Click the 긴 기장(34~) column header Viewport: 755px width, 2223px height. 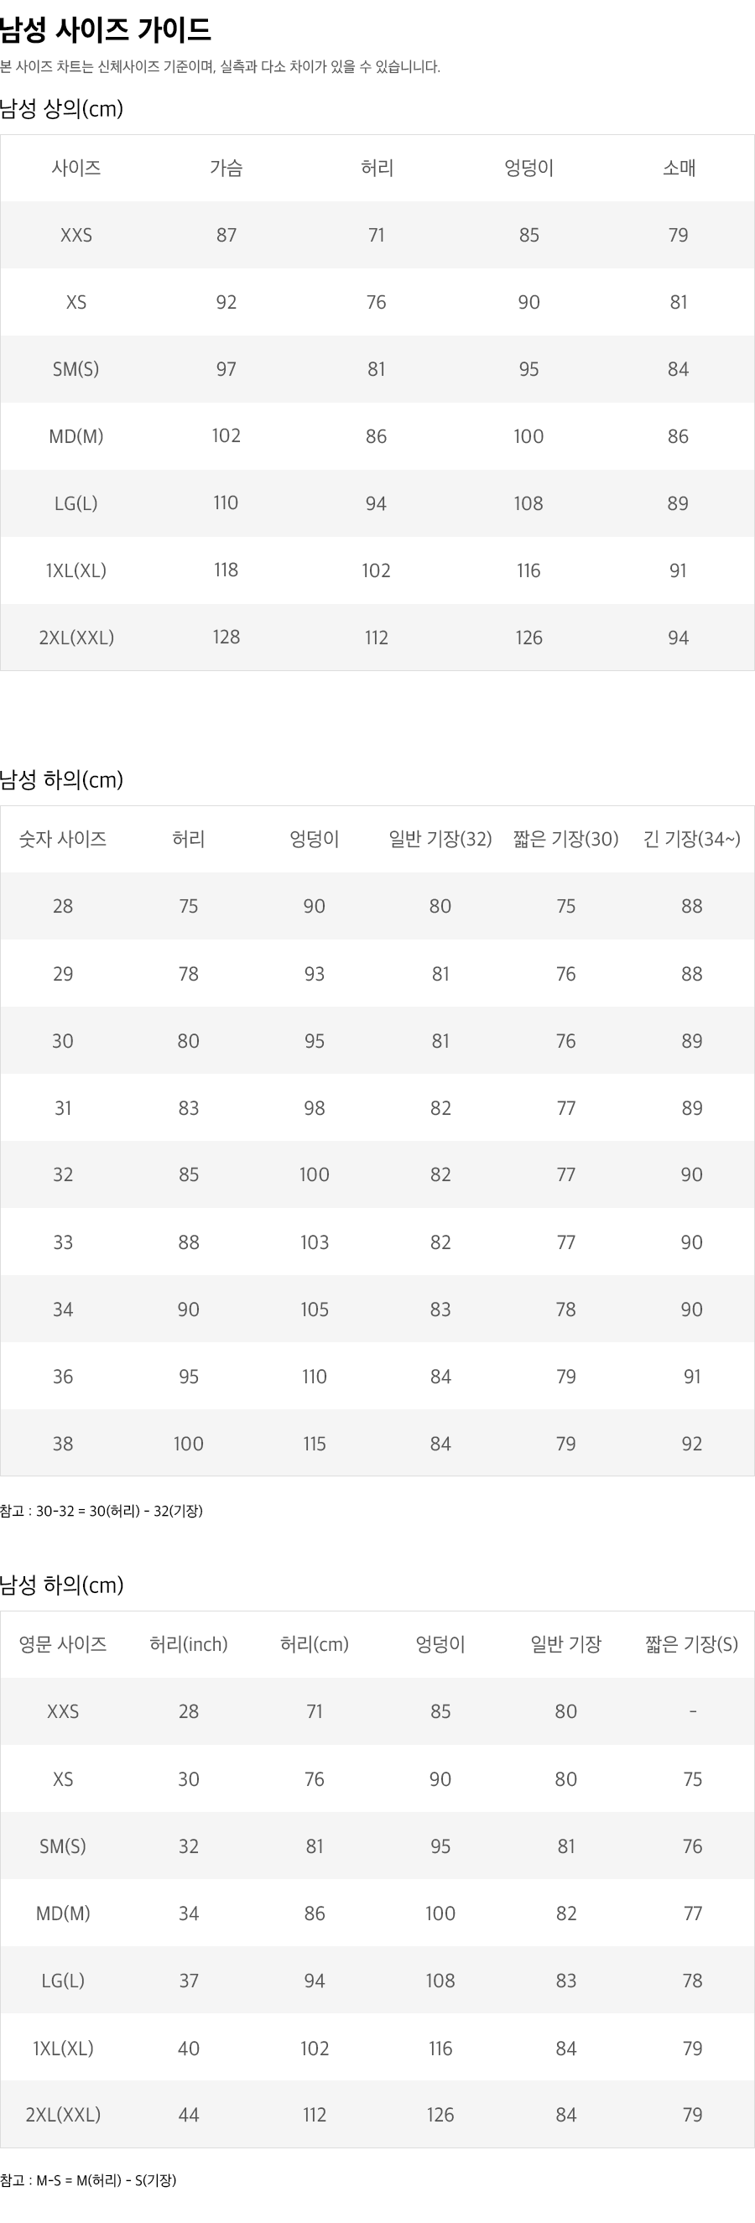(692, 839)
